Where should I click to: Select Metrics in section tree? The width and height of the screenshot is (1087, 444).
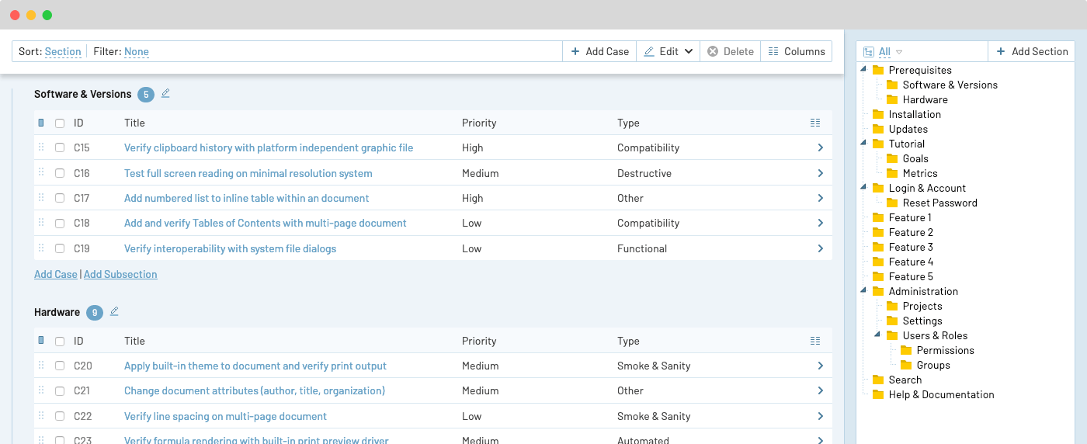click(x=920, y=173)
